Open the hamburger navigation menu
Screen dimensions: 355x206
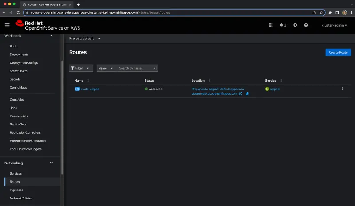7,25
